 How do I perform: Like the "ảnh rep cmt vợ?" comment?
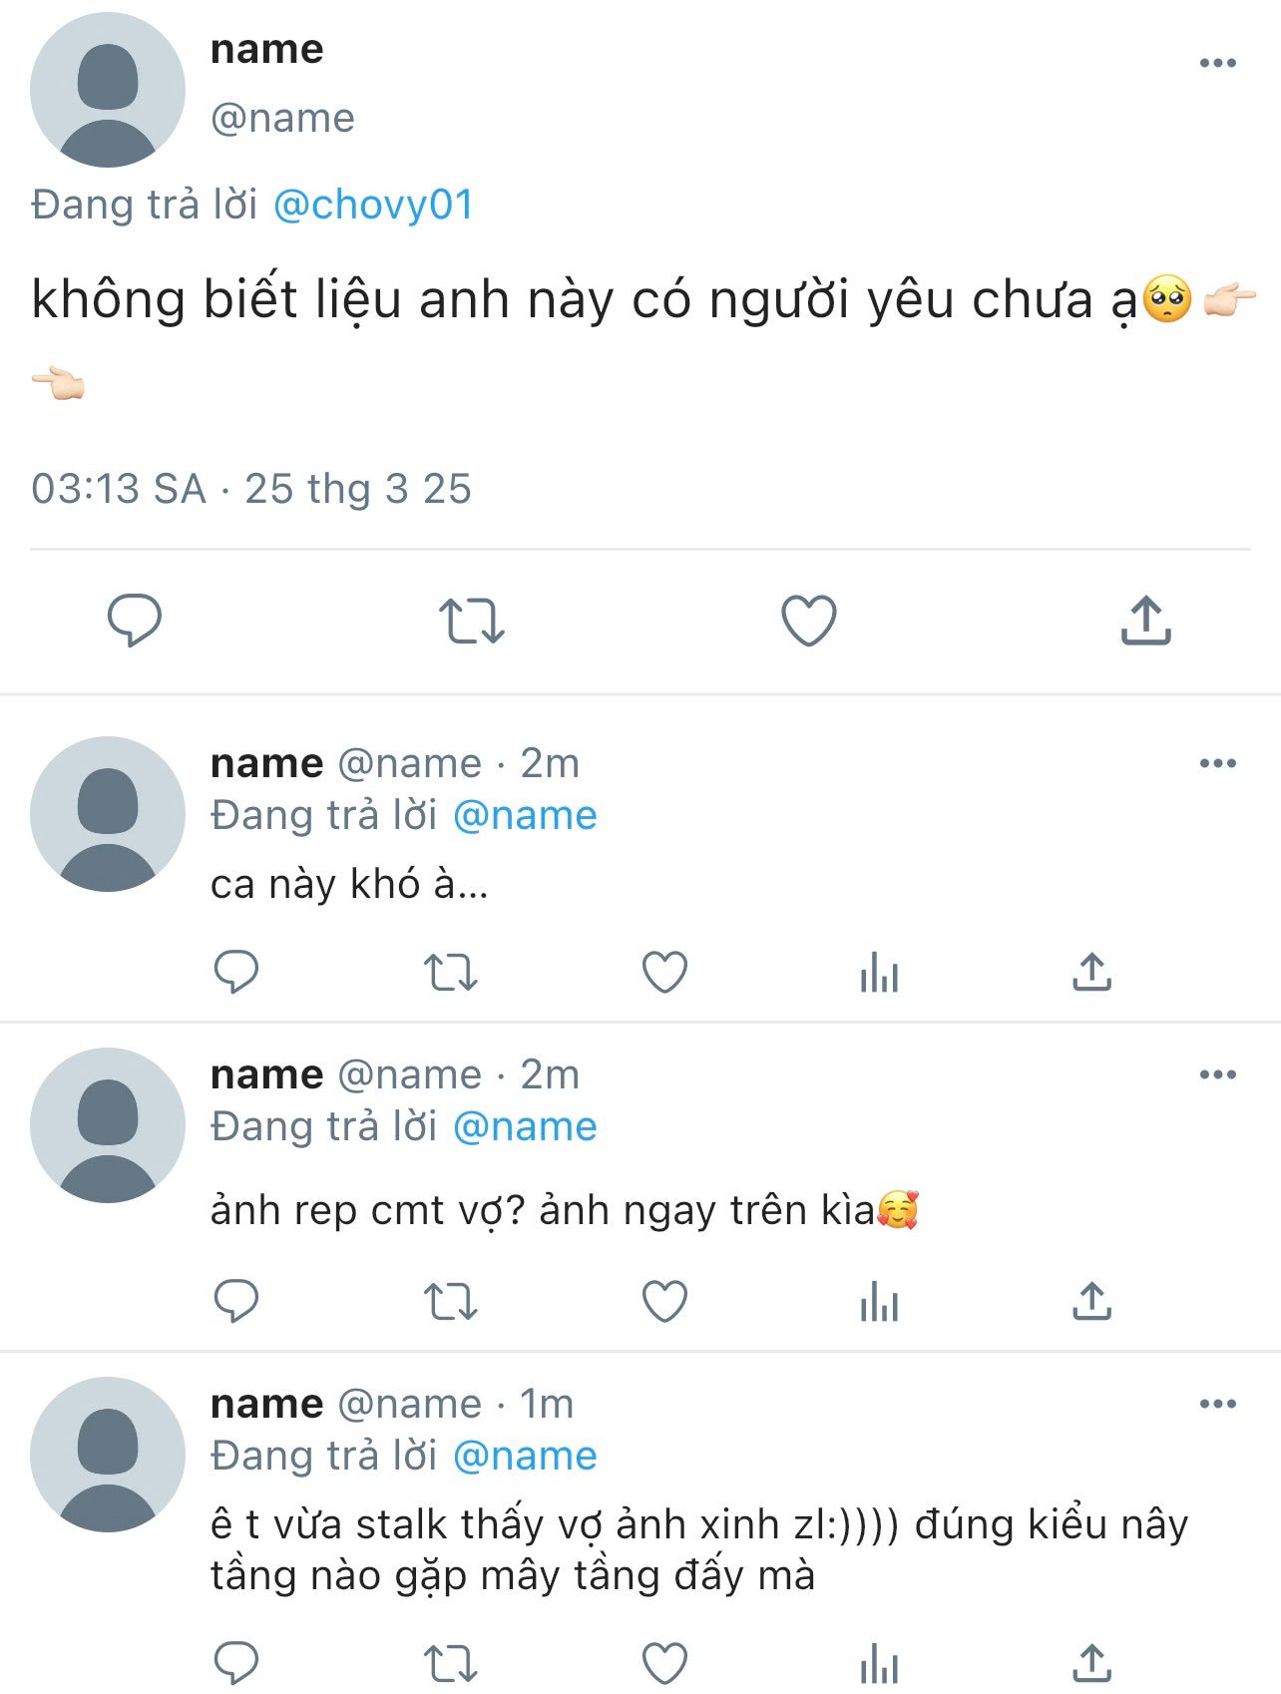click(x=664, y=1301)
